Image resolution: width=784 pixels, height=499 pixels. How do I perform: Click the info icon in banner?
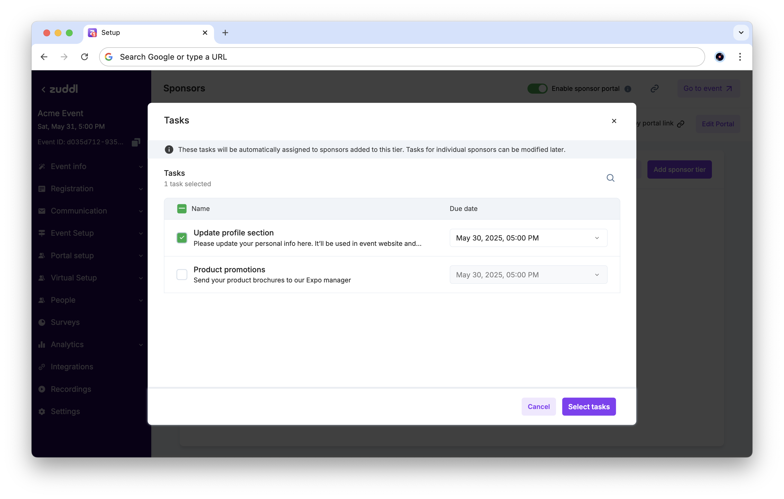point(169,150)
